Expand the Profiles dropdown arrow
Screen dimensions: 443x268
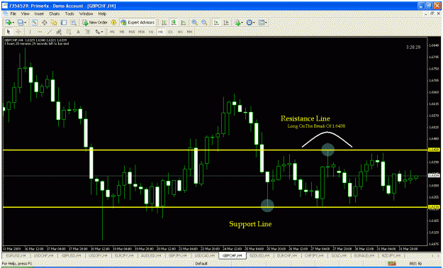[x=25, y=23]
